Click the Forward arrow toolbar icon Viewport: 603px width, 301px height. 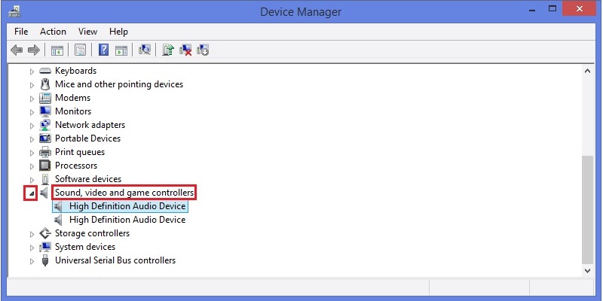[x=34, y=50]
